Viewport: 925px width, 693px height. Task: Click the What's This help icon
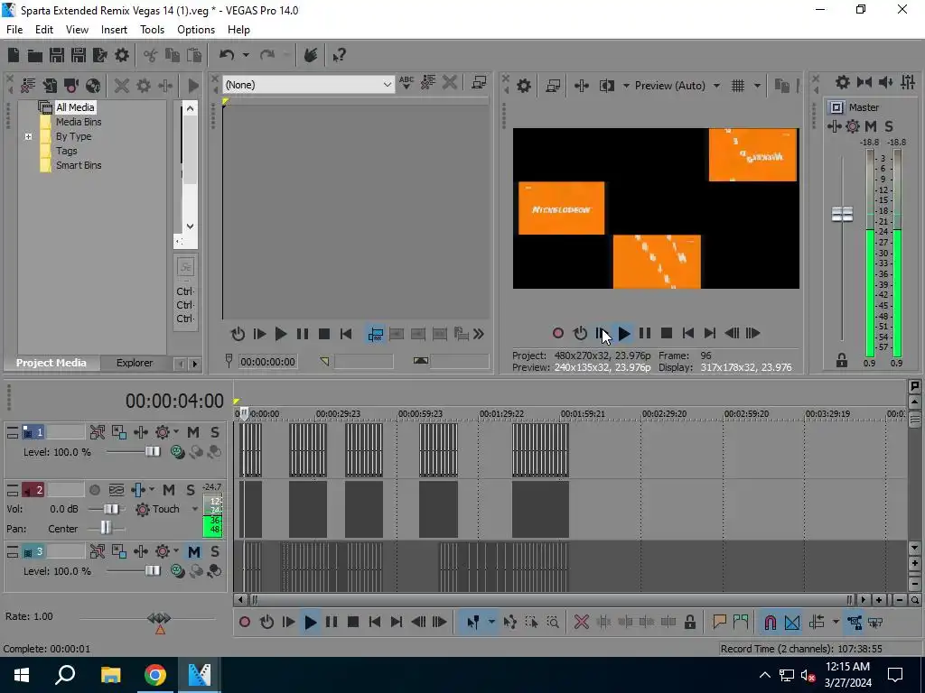click(340, 55)
